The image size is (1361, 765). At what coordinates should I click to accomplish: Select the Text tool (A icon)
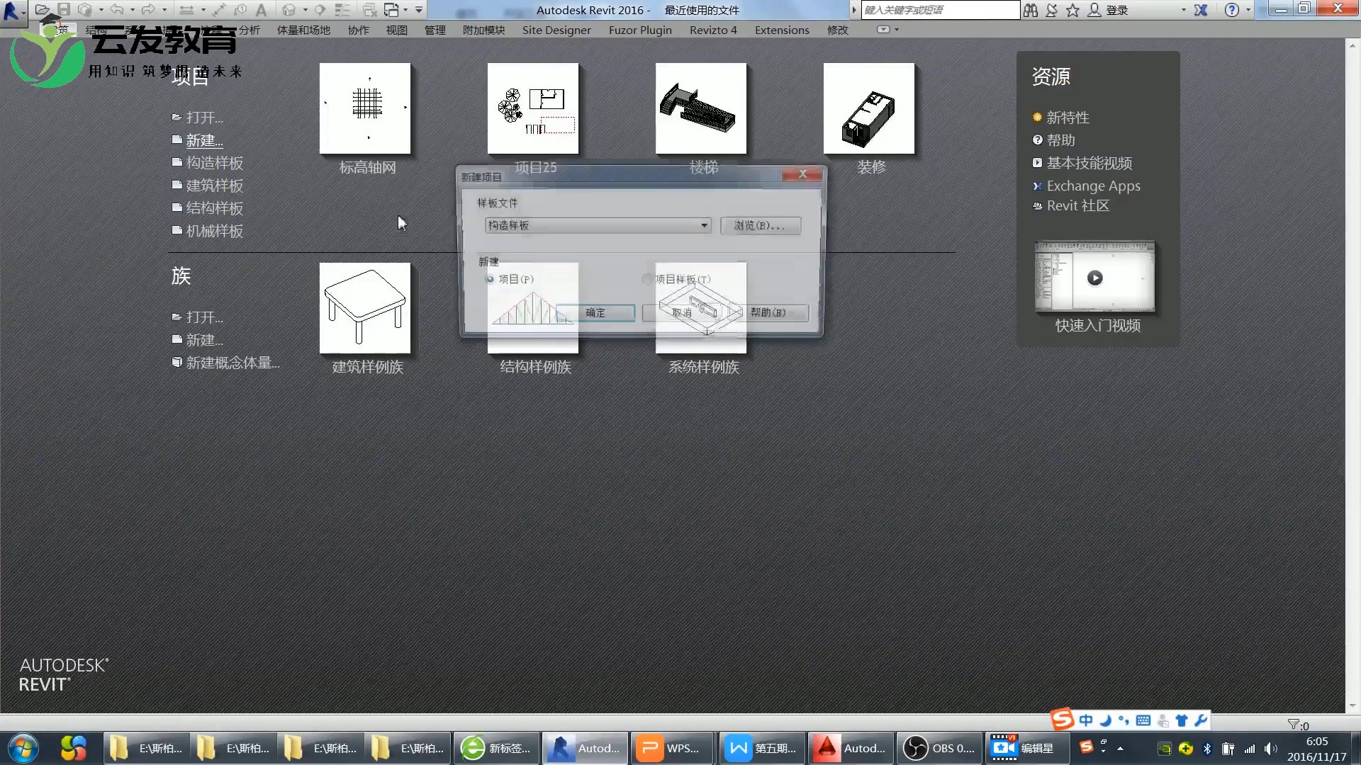(x=261, y=10)
